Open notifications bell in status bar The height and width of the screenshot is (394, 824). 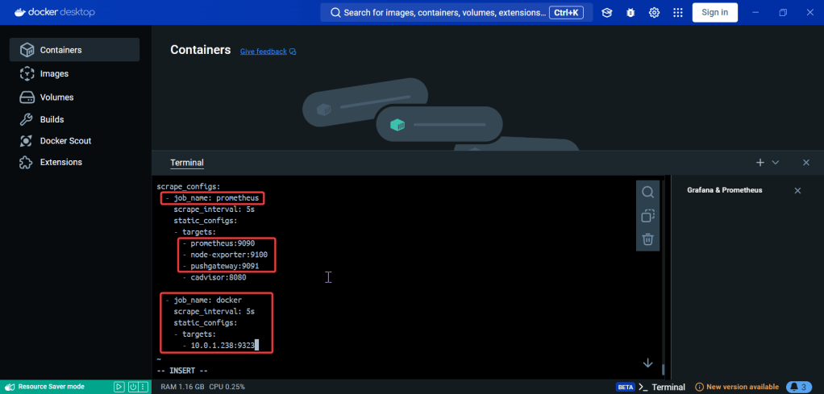[798, 387]
